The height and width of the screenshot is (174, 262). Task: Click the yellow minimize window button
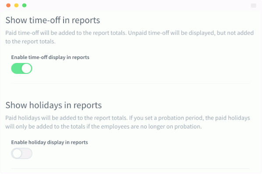(16, 5)
